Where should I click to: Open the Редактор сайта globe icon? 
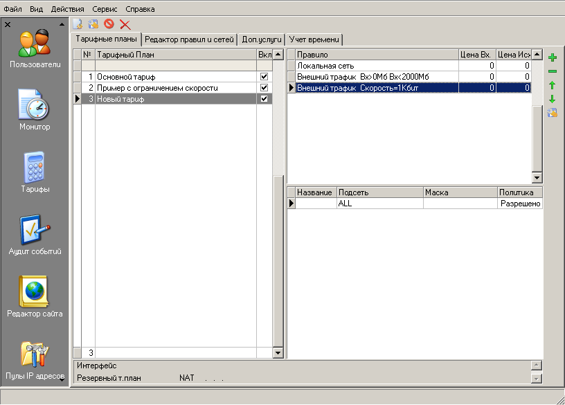tap(35, 292)
